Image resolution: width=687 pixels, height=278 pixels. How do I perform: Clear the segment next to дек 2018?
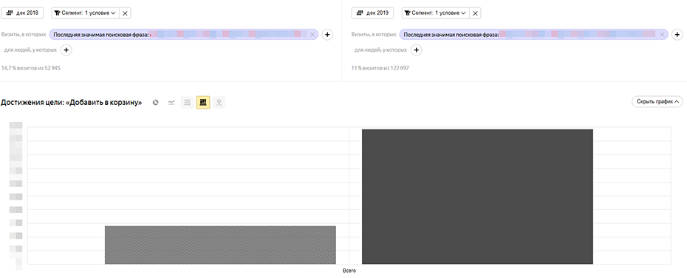pyautogui.click(x=125, y=13)
